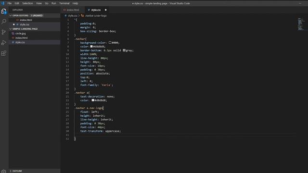Viewport: 308px width, 173px height.
Task: Click the VS Code logo in title bar
Action: point(3,3)
